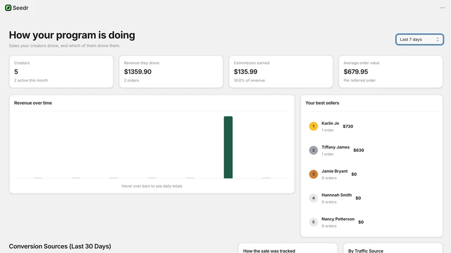
Task: Click the Average order value card
Action: point(391,72)
